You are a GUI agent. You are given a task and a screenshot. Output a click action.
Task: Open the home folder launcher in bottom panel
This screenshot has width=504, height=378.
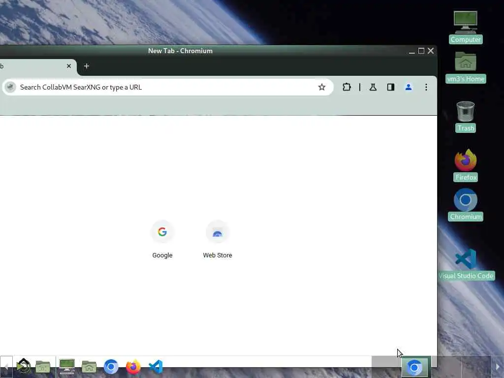(89, 366)
